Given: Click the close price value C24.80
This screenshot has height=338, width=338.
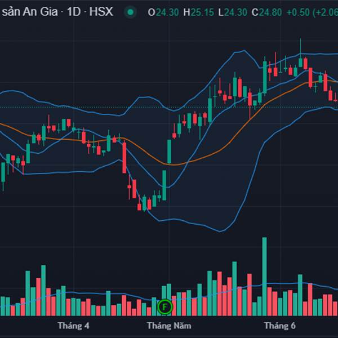Looking at the screenshot, I should click(x=266, y=12).
